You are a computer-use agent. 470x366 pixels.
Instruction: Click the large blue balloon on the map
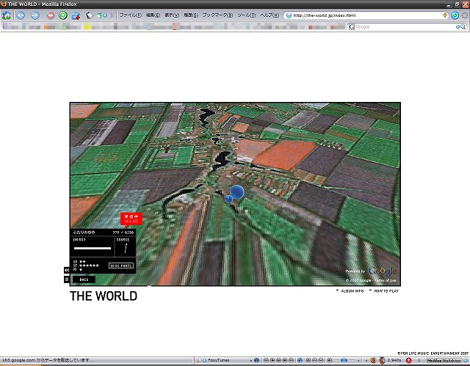pyautogui.click(x=236, y=192)
